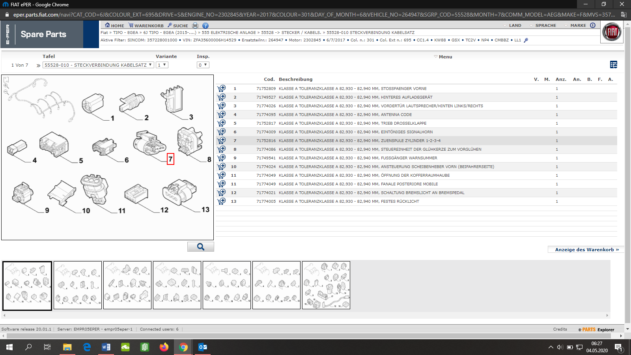Click the printer icon in toolbar

[195, 26]
